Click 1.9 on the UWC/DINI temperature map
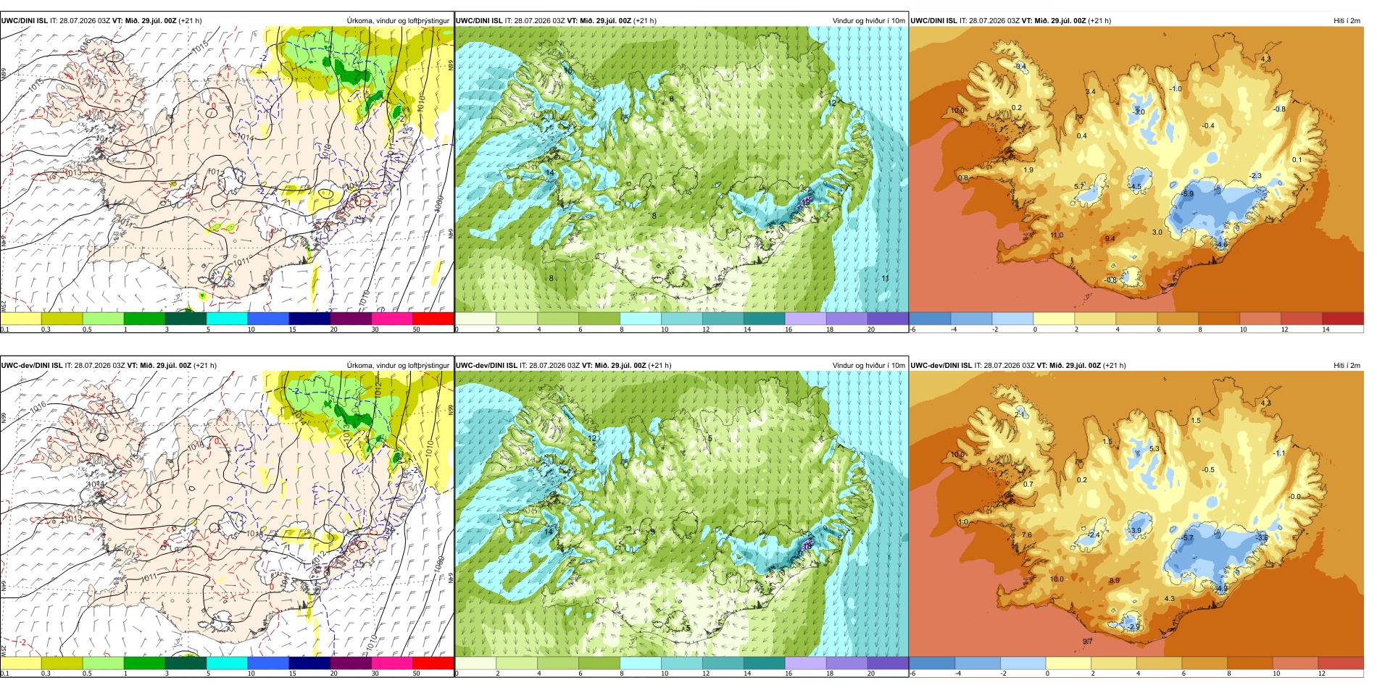Viewport: 1377px width, 688px height. click(x=1028, y=169)
